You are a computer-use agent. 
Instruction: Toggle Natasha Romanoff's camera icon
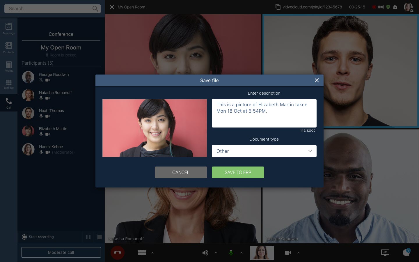[x=47, y=98]
